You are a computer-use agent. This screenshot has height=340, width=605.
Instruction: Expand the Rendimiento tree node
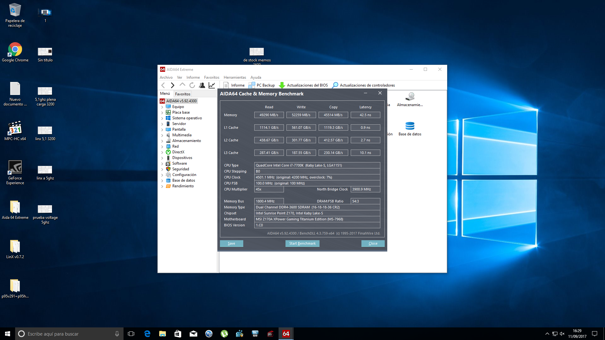[162, 186]
